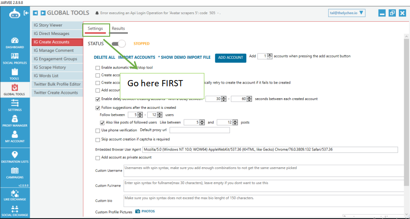Open My Account in the sidebar

click(15, 137)
